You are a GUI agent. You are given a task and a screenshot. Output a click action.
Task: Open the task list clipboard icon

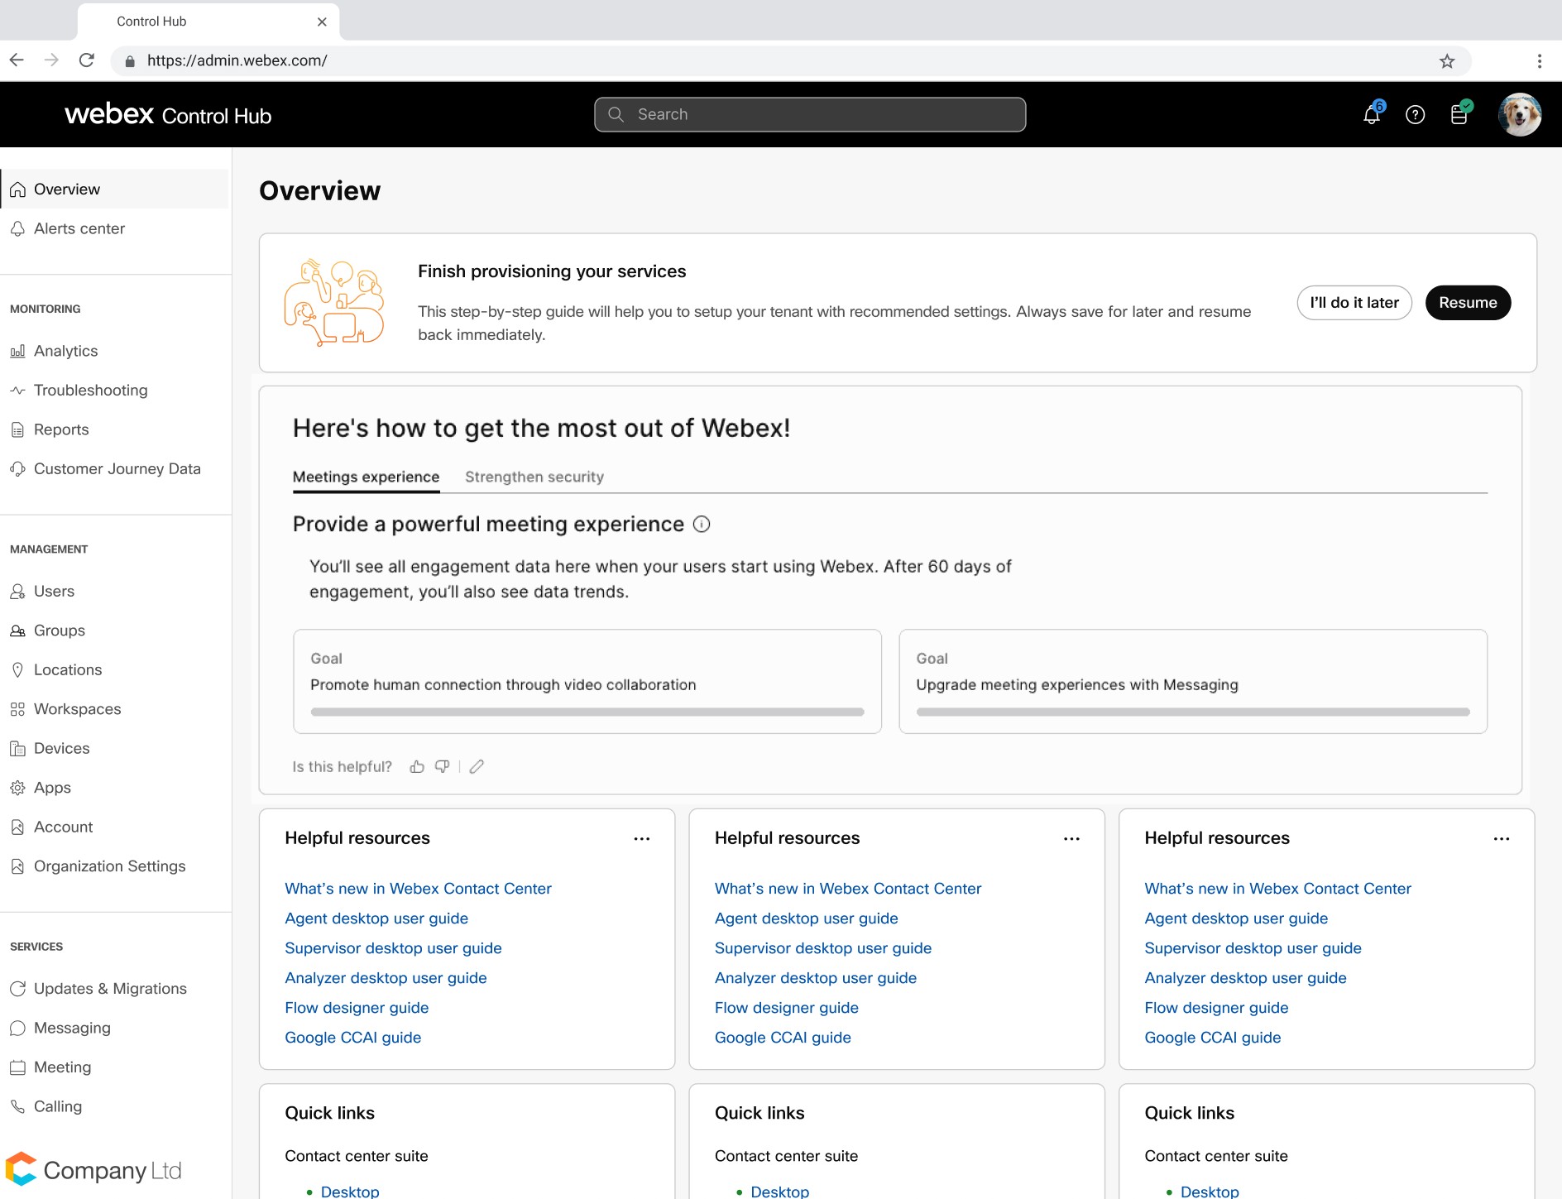click(1459, 114)
